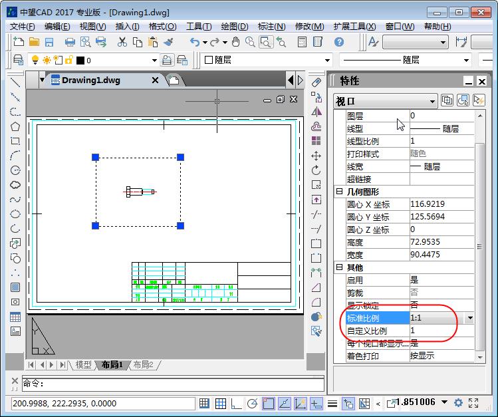Open the 标注(N) menu
The image size is (498, 417).
pyautogui.click(x=272, y=27)
